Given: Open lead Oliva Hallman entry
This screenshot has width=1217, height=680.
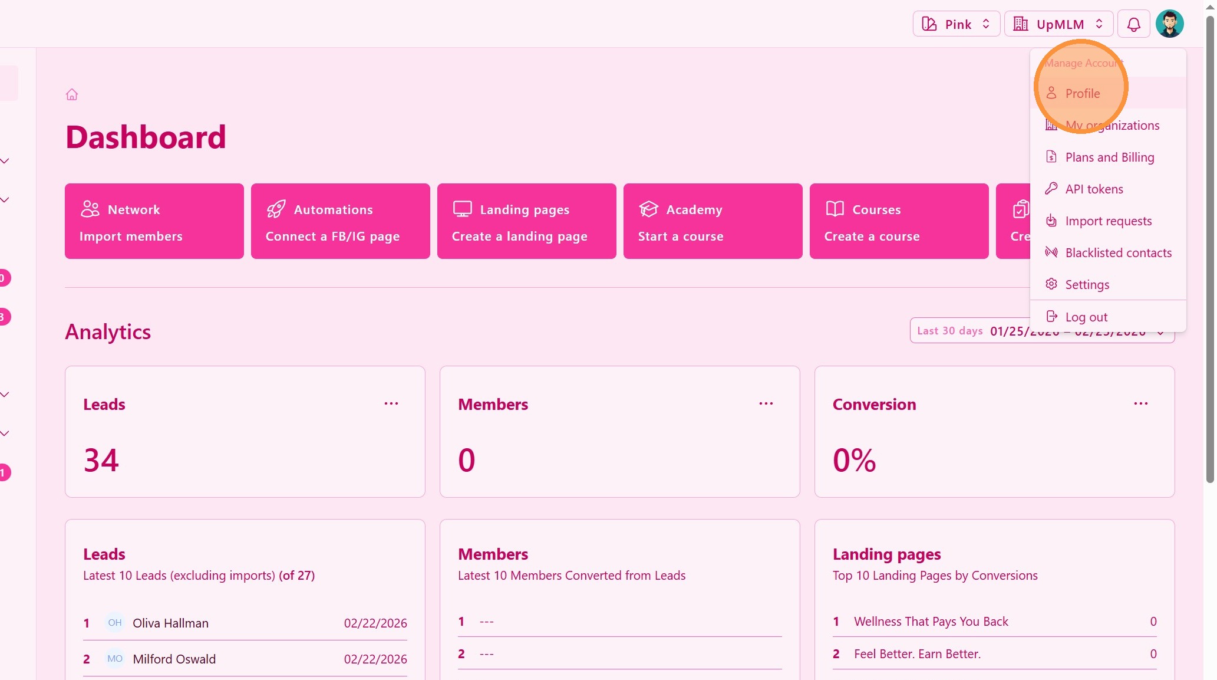Looking at the screenshot, I should [170, 623].
